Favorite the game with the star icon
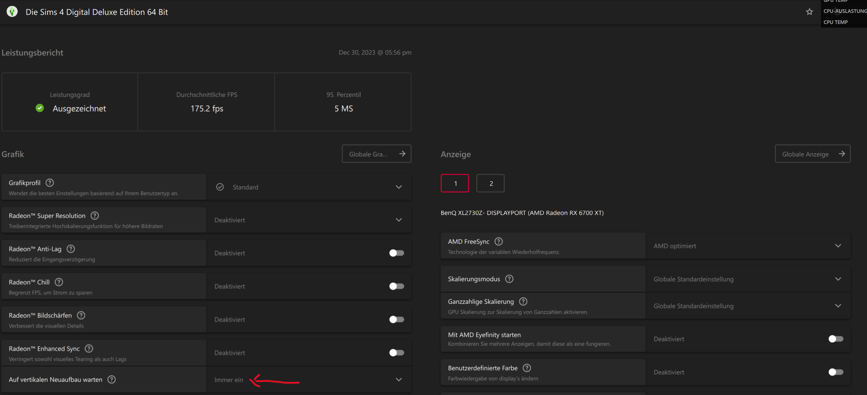Image resolution: width=867 pixels, height=395 pixels. coord(809,12)
